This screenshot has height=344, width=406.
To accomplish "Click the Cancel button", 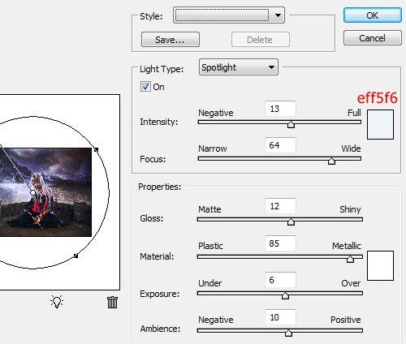I will click(x=373, y=38).
